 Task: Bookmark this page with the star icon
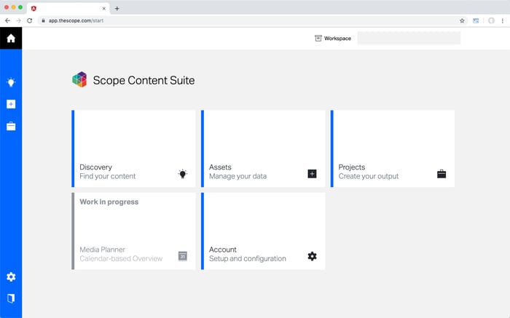click(x=462, y=20)
